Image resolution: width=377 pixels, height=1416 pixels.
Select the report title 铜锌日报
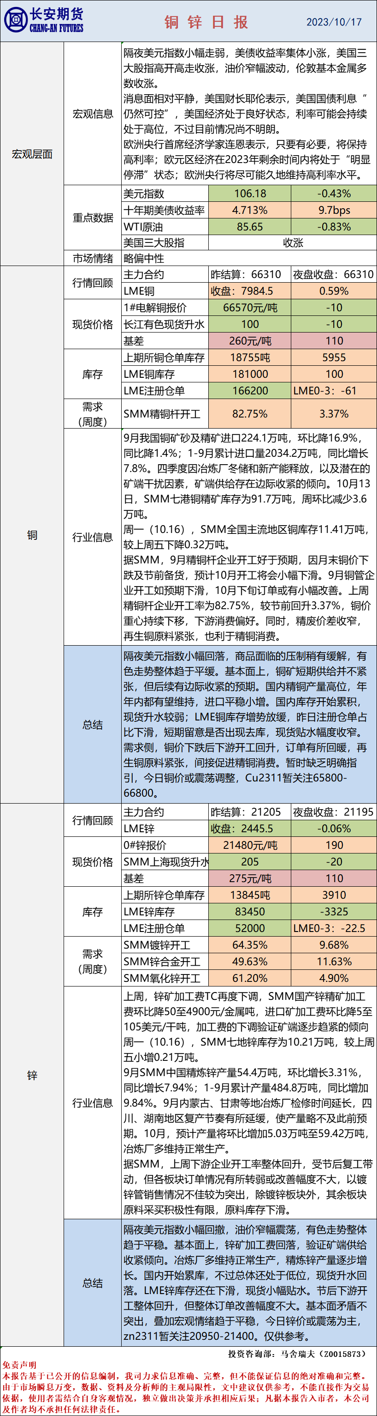click(206, 22)
